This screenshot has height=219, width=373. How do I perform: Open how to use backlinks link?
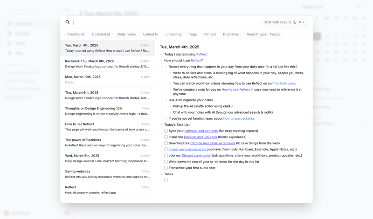click(x=239, y=118)
